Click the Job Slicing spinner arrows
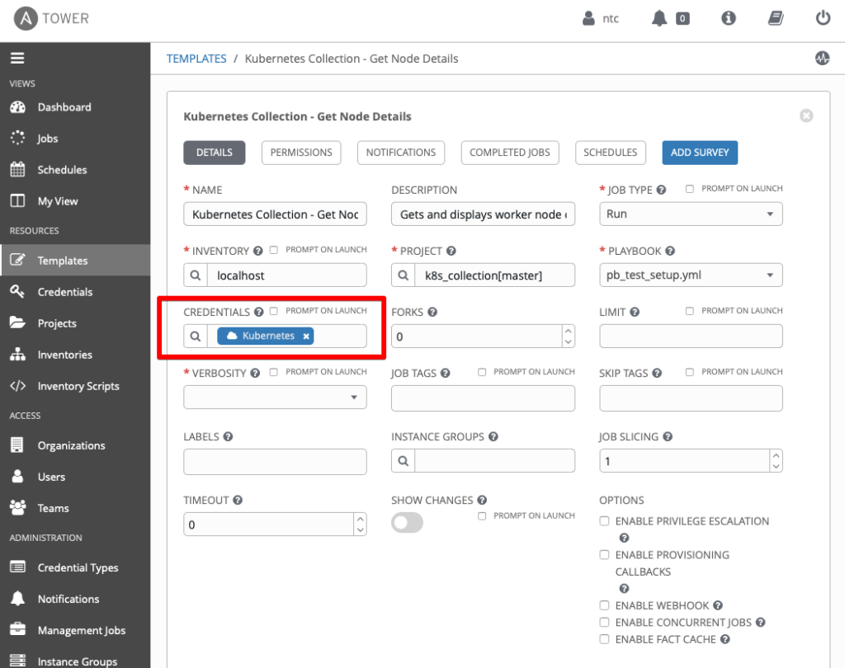Image resolution: width=845 pixels, height=668 pixels. (776, 461)
